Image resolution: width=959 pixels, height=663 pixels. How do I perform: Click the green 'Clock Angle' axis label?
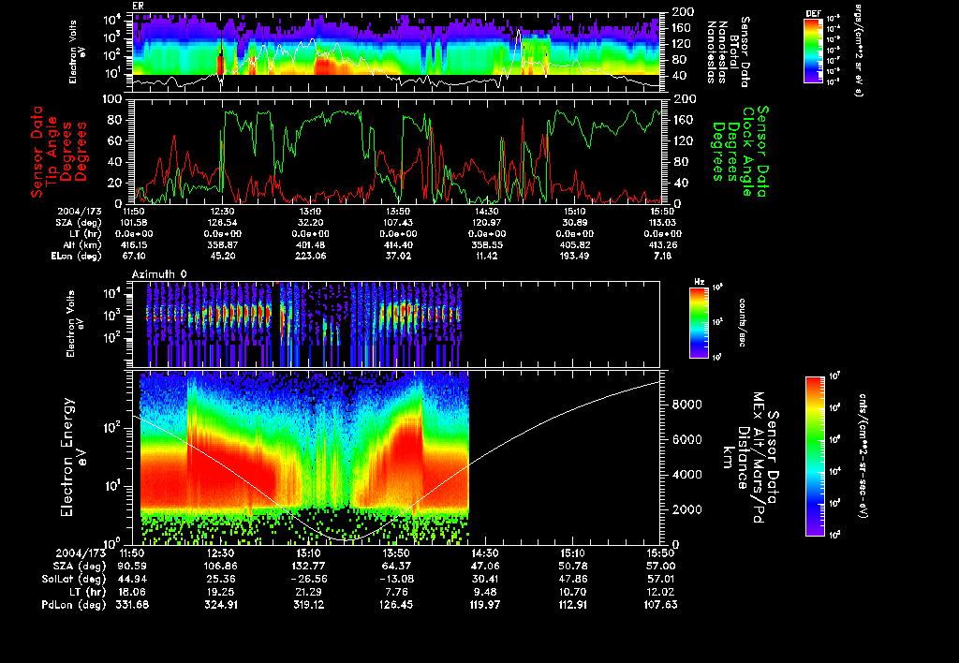point(748,151)
